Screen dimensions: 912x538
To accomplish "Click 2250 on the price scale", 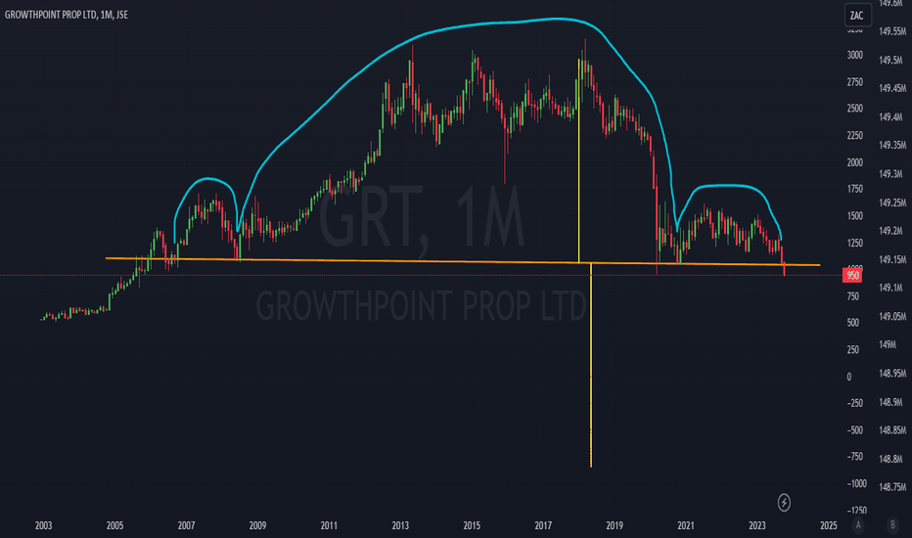I will click(x=854, y=136).
